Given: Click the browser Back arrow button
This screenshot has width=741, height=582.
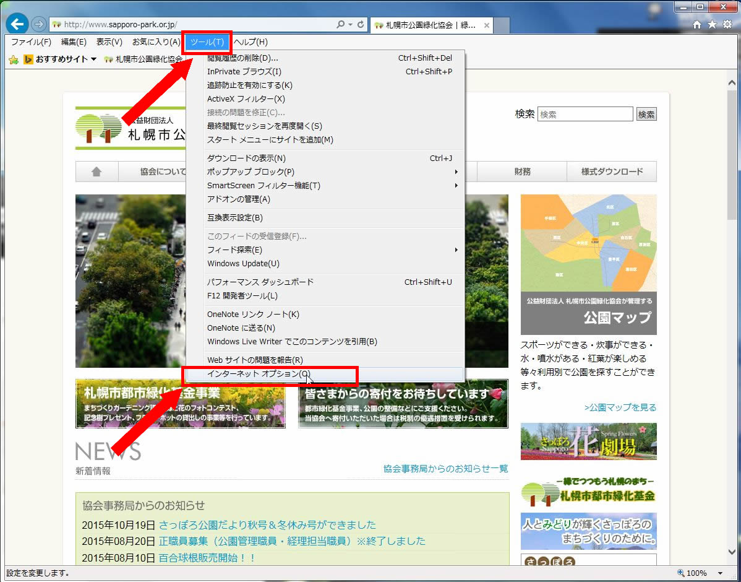Looking at the screenshot, I should pyautogui.click(x=19, y=24).
